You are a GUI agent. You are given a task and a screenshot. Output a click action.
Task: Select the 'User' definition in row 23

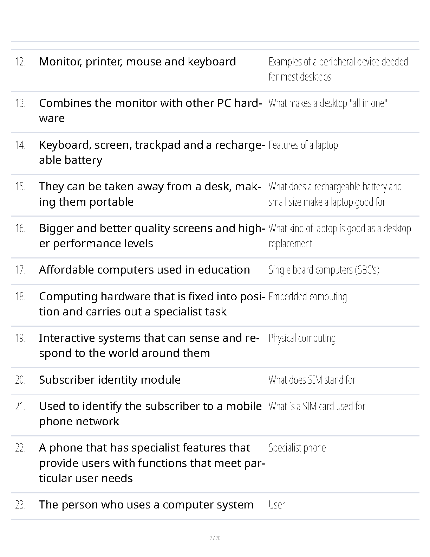pyautogui.click(x=276, y=505)
